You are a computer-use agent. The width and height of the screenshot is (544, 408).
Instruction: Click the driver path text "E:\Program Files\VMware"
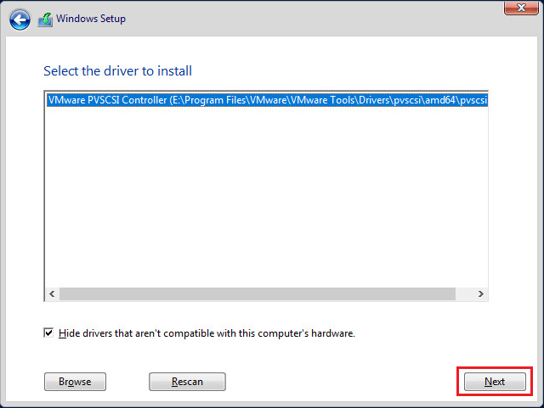(x=212, y=100)
